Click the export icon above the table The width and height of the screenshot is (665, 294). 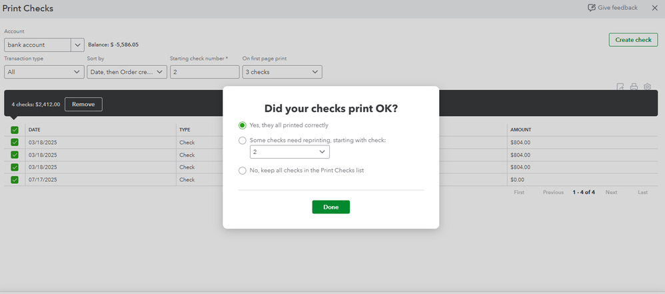(620, 87)
